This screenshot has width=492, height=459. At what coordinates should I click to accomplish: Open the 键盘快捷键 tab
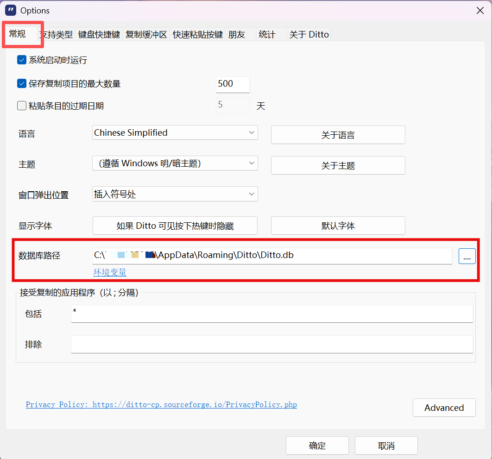click(99, 35)
